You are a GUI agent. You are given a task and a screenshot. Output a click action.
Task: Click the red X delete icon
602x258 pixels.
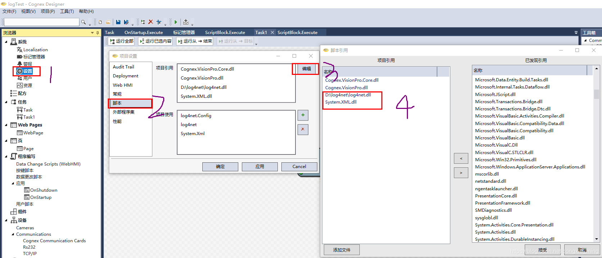tap(151, 22)
